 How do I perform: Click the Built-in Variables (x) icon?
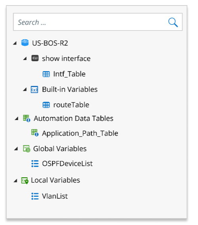pos(34,89)
